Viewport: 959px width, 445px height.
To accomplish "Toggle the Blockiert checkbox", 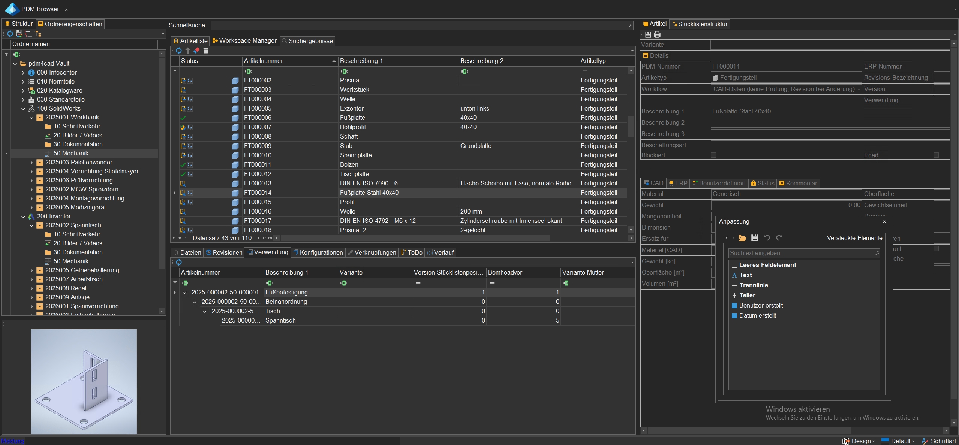I will [x=713, y=155].
